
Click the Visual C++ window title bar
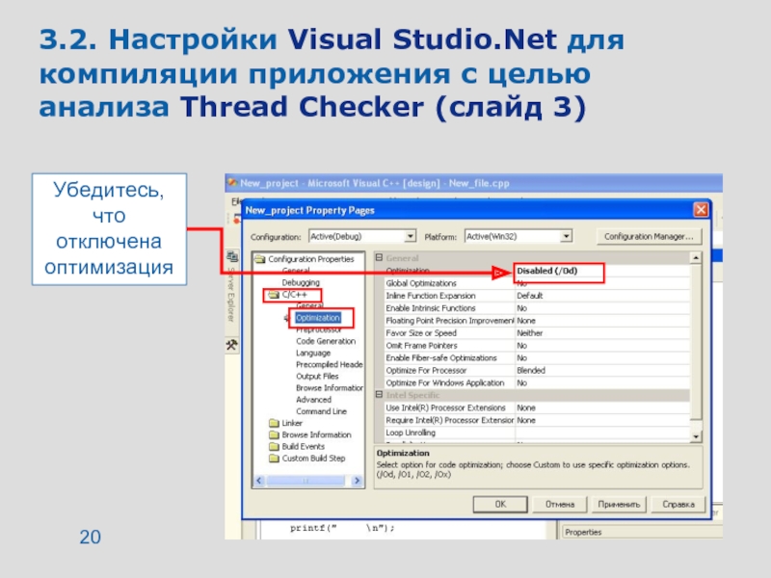point(473,183)
